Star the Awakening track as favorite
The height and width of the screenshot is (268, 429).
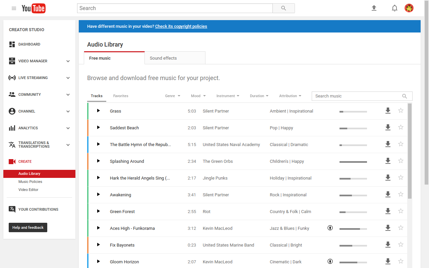click(x=401, y=194)
